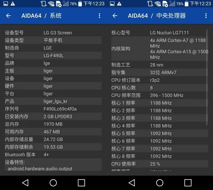The image size is (213, 190).
Task: Select the "LG Nuclun LG7111" core model value
Action: coord(169,33)
